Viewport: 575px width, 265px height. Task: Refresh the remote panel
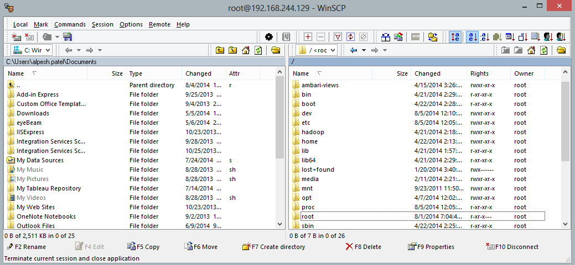click(x=544, y=50)
